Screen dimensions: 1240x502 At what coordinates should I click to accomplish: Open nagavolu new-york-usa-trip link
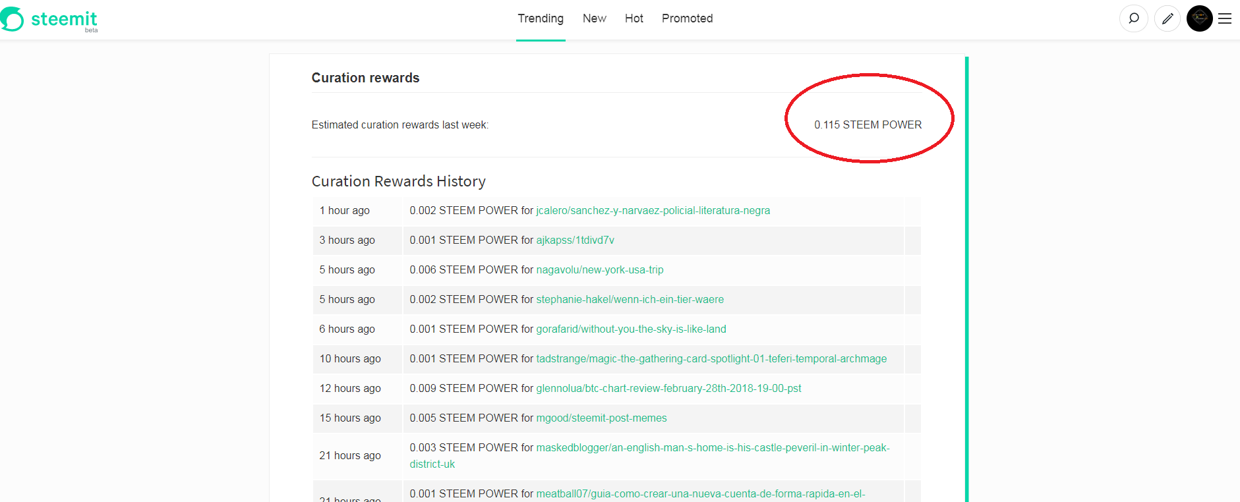click(x=600, y=270)
